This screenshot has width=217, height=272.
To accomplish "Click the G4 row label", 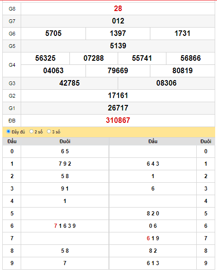I will coord(12,65).
